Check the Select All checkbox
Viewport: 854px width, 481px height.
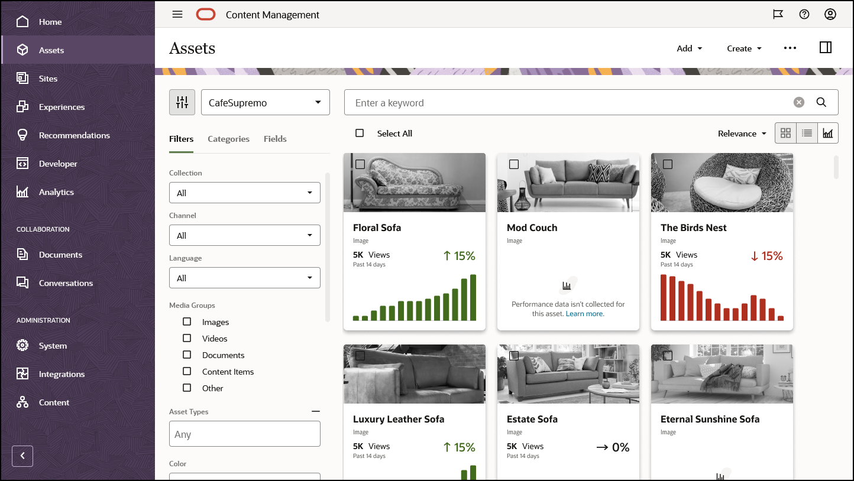(360, 133)
